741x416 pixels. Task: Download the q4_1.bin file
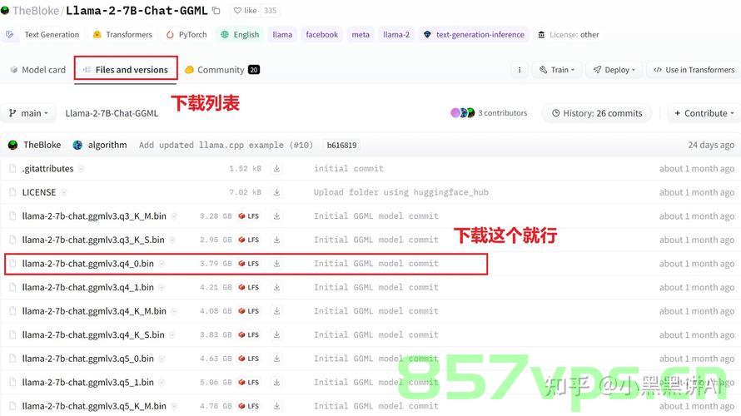click(277, 287)
